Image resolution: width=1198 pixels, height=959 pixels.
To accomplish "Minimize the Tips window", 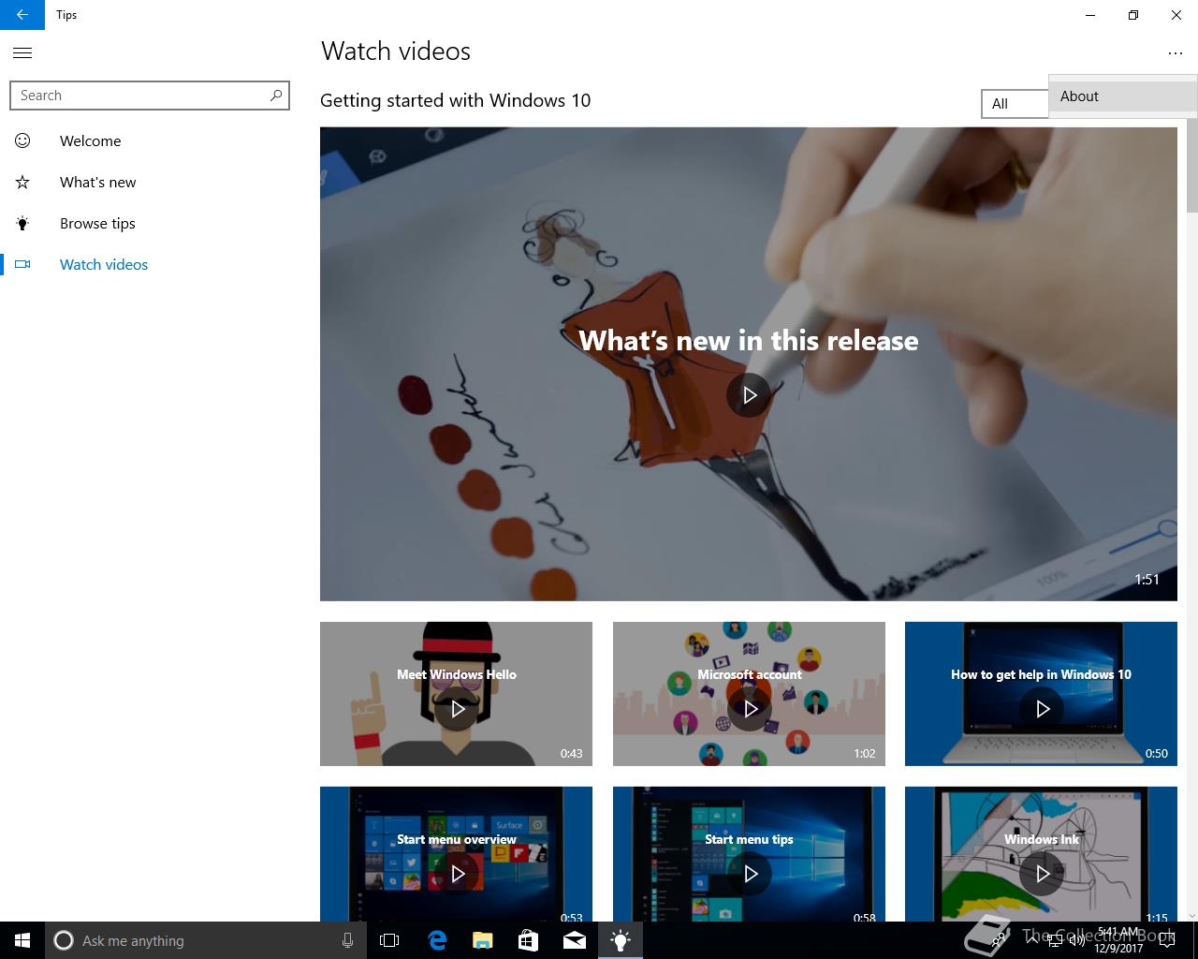I will (x=1090, y=15).
